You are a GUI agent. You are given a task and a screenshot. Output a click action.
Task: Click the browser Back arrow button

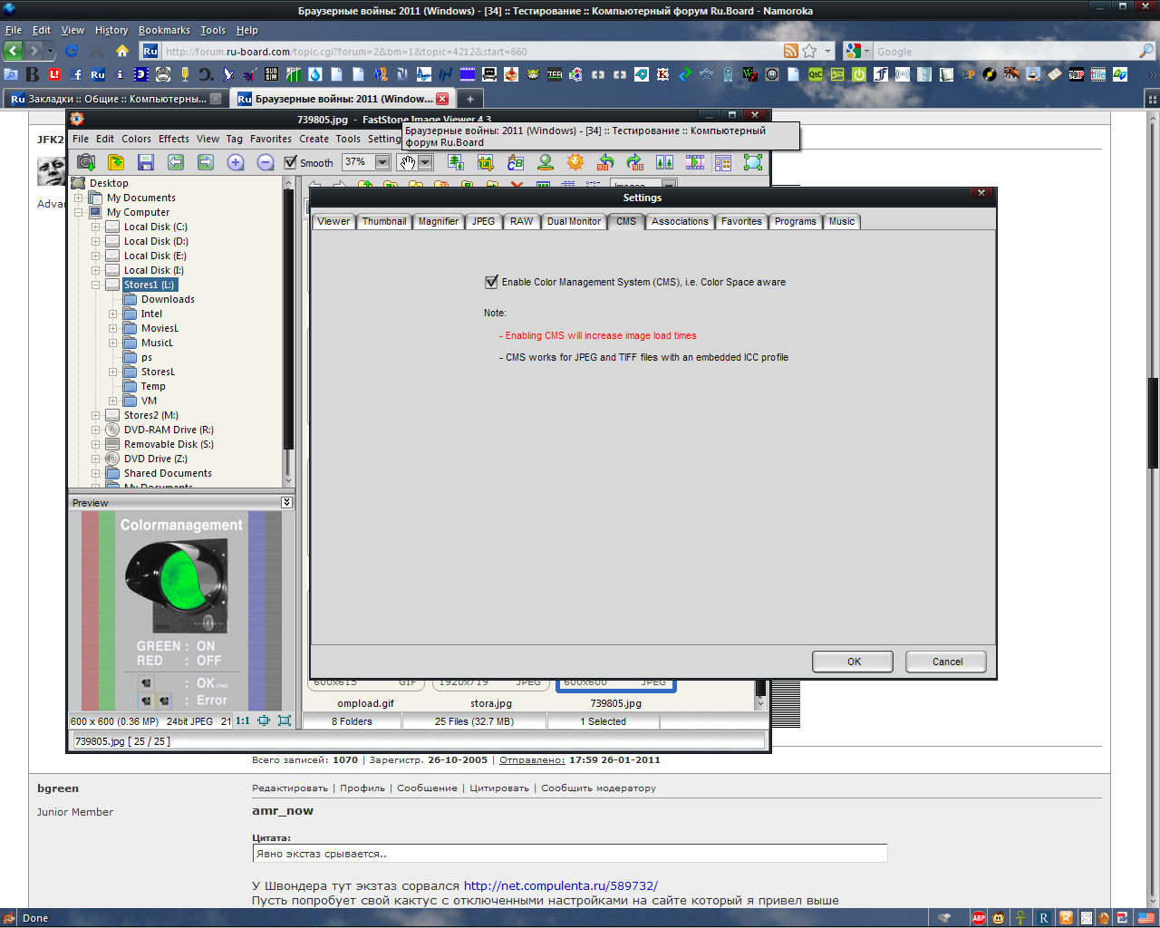point(14,51)
